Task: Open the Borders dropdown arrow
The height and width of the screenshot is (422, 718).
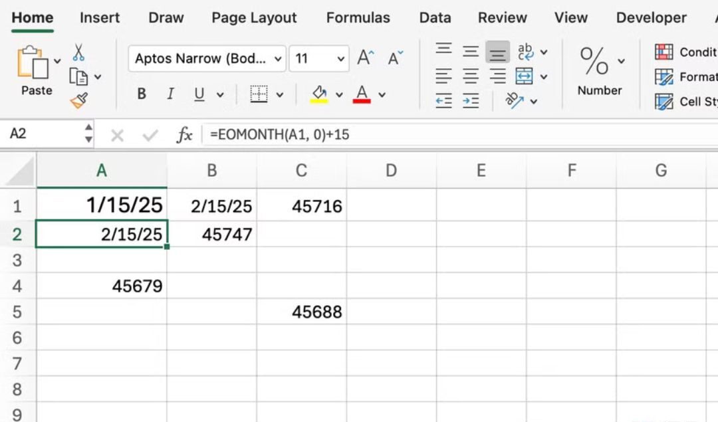Action: [279, 94]
